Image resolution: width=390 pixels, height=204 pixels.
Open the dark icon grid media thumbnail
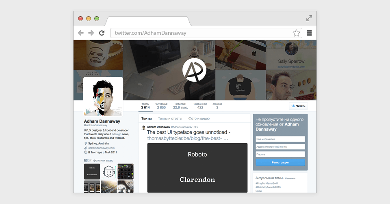tap(126, 171)
